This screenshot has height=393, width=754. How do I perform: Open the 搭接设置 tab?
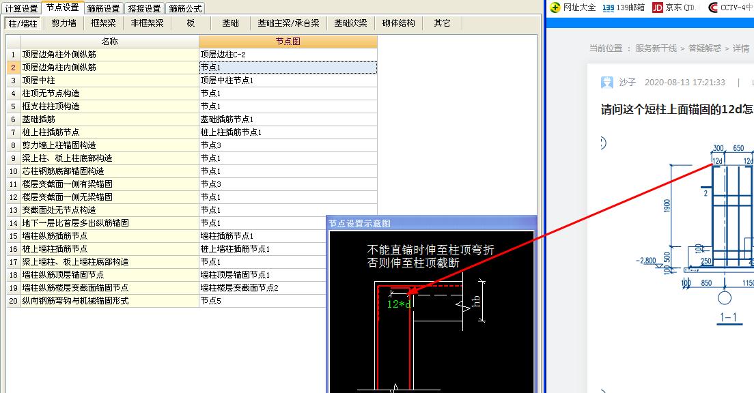coord(144,8)
